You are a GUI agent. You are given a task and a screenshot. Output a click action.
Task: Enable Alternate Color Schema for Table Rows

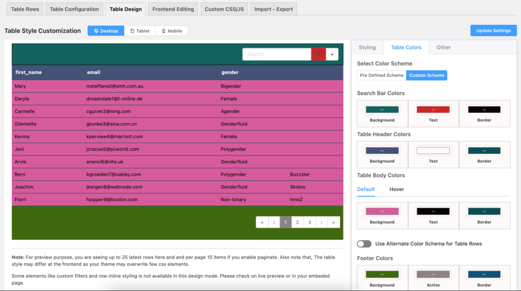(364, 244)
